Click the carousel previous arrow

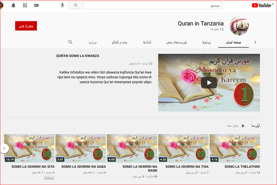(4, 148)
